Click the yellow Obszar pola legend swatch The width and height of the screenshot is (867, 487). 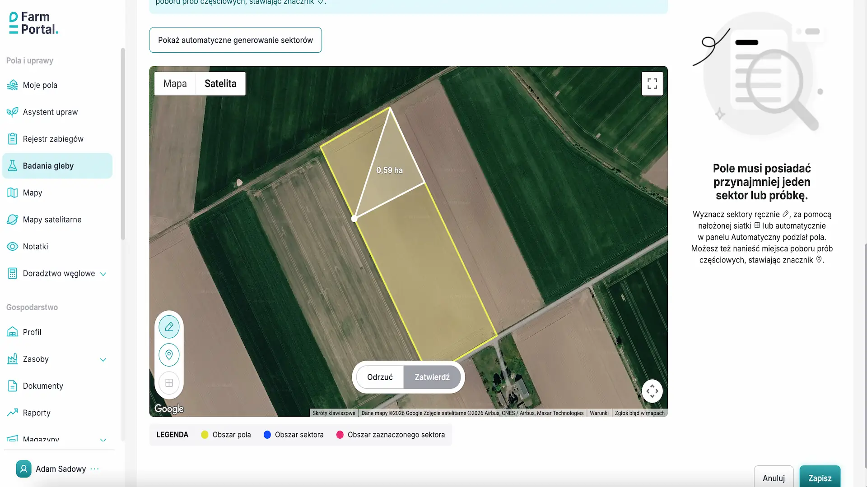(x=205, y=435)
